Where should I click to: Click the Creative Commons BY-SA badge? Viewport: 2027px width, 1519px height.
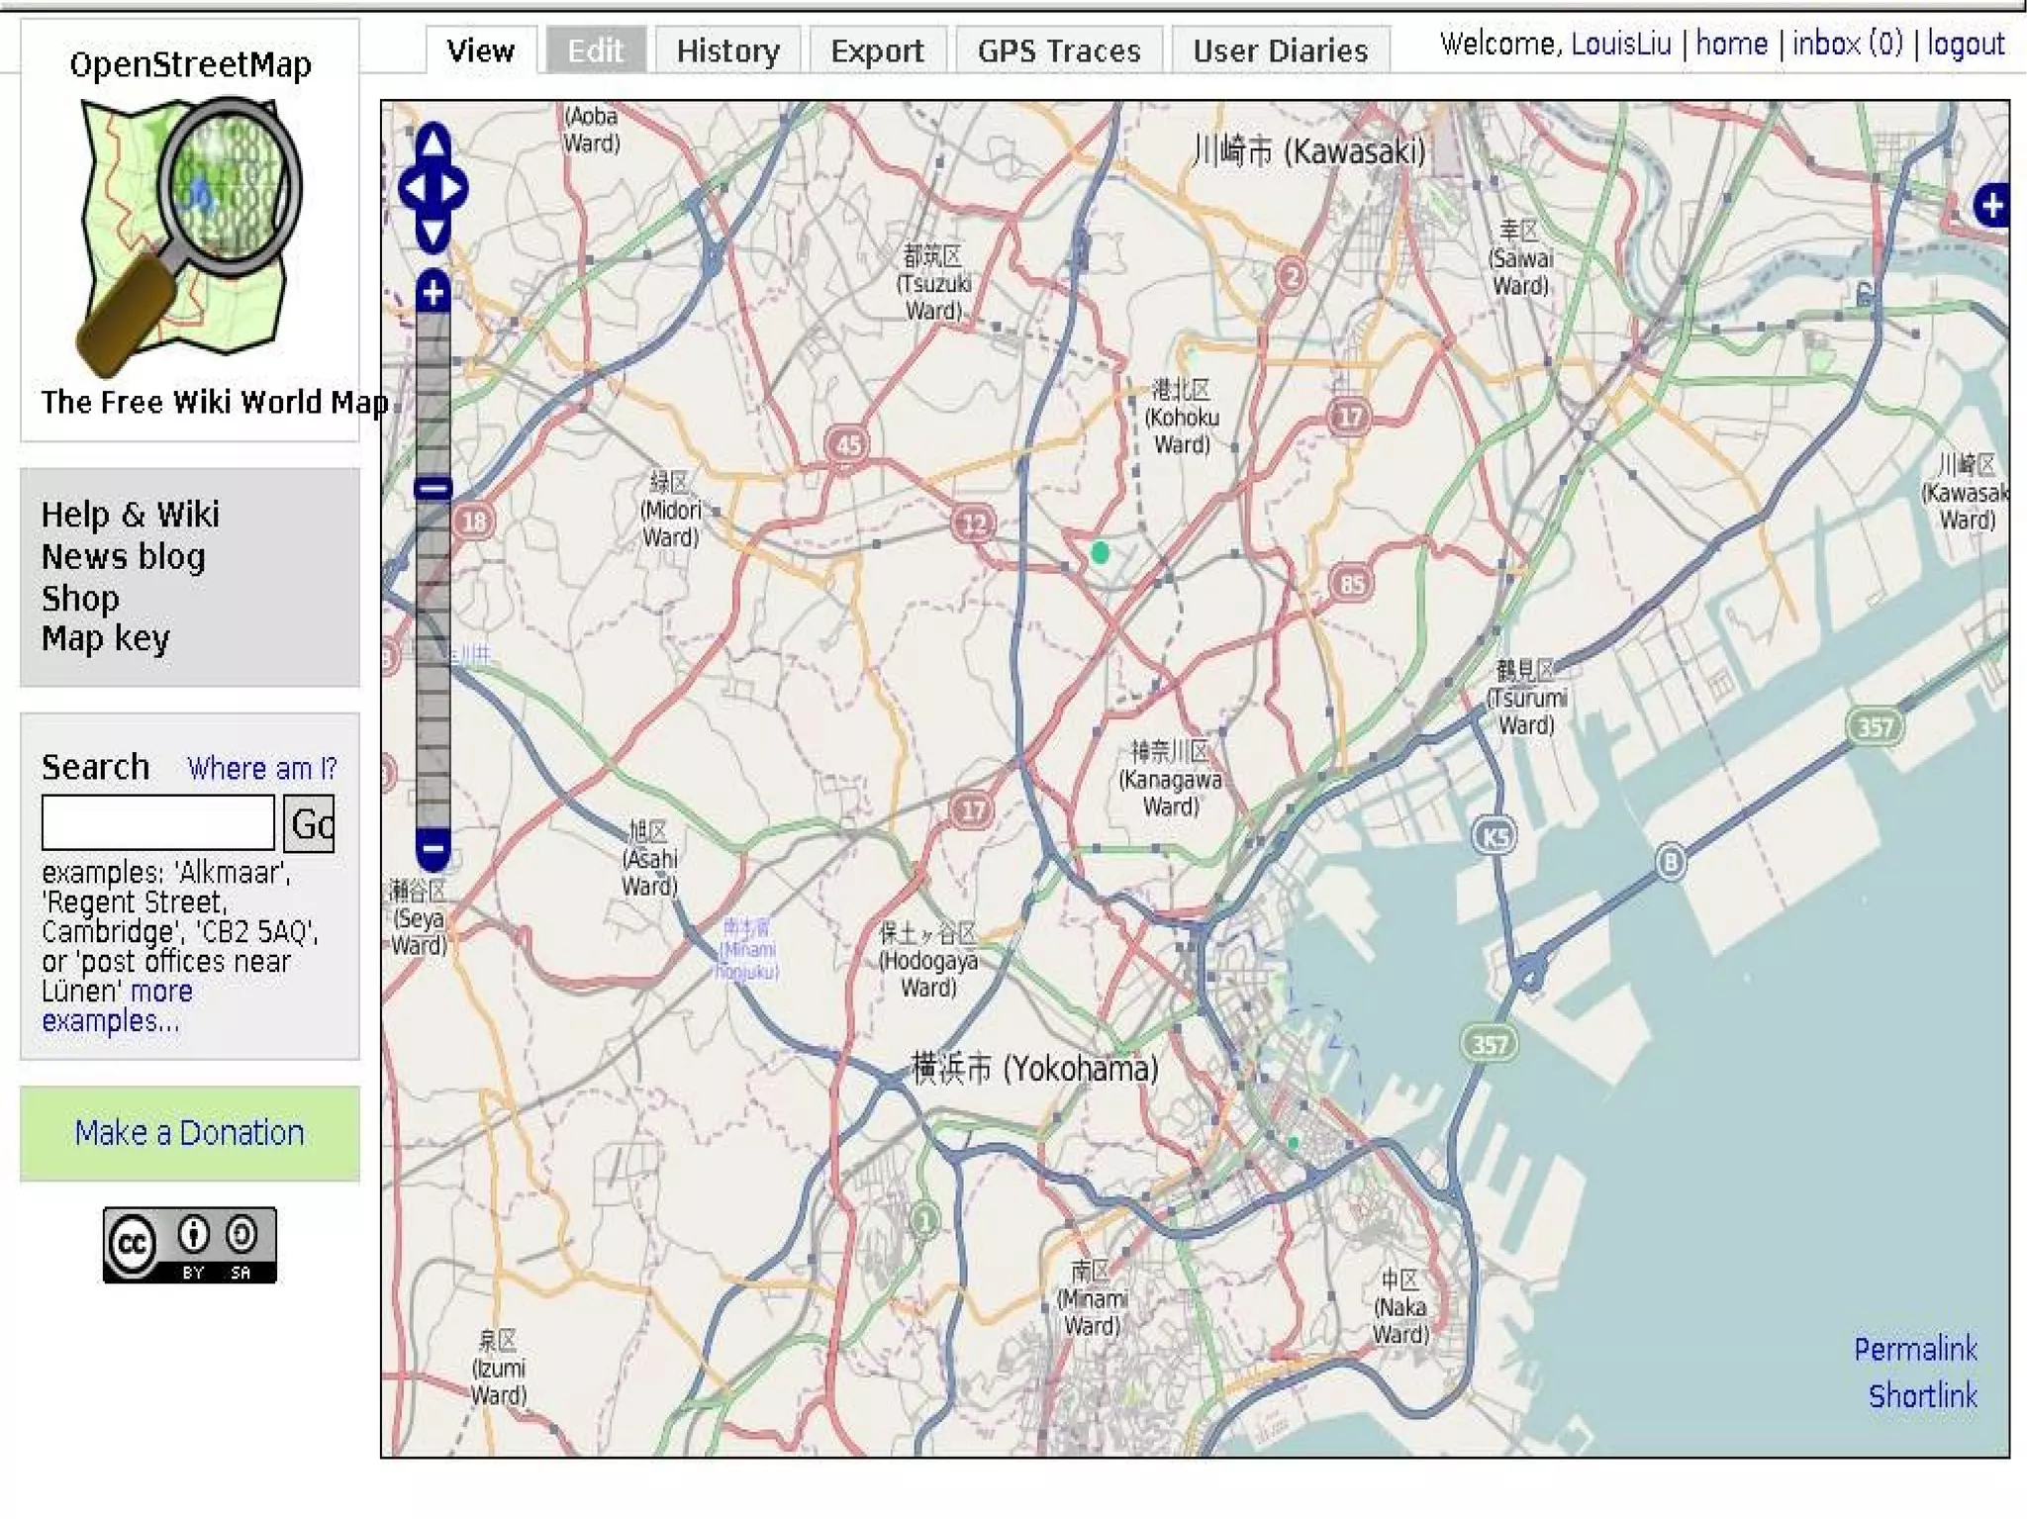tap(190, 1245)
